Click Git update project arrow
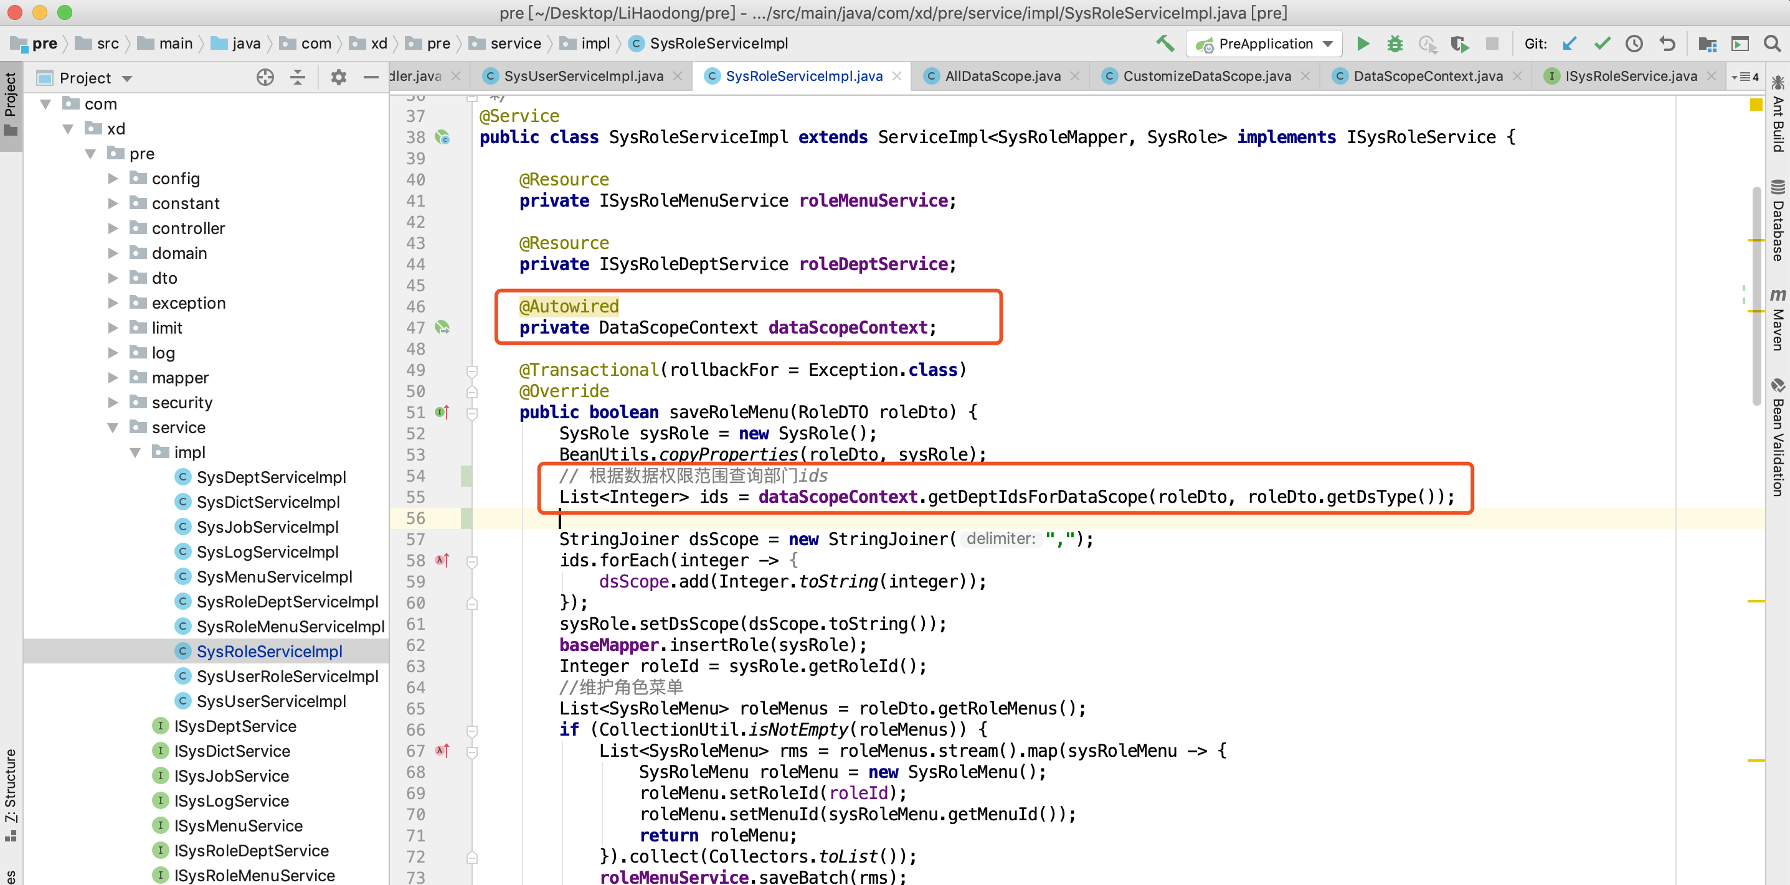The height and width of the screenshot is (885, 1790). 1570,44
